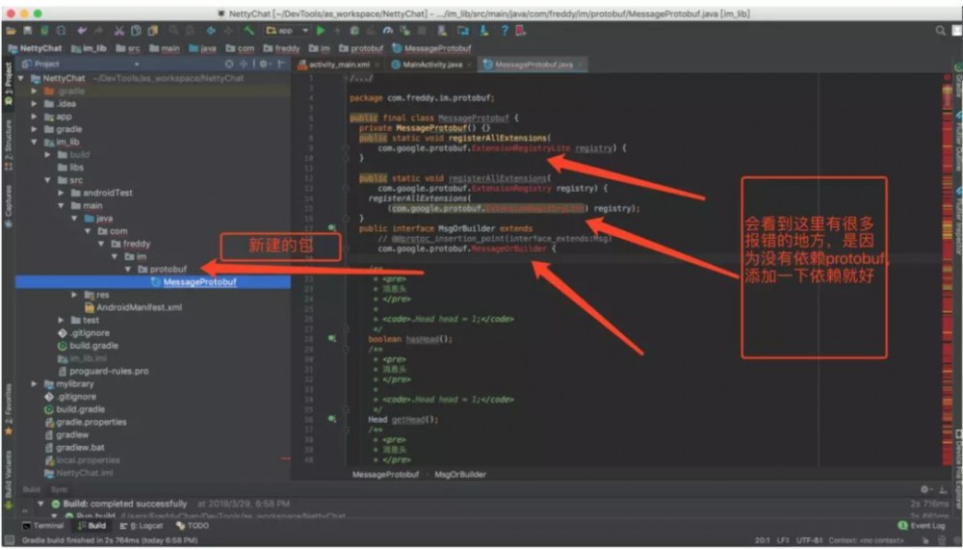Click the blue Help question mark icon

tap(505, 31)
